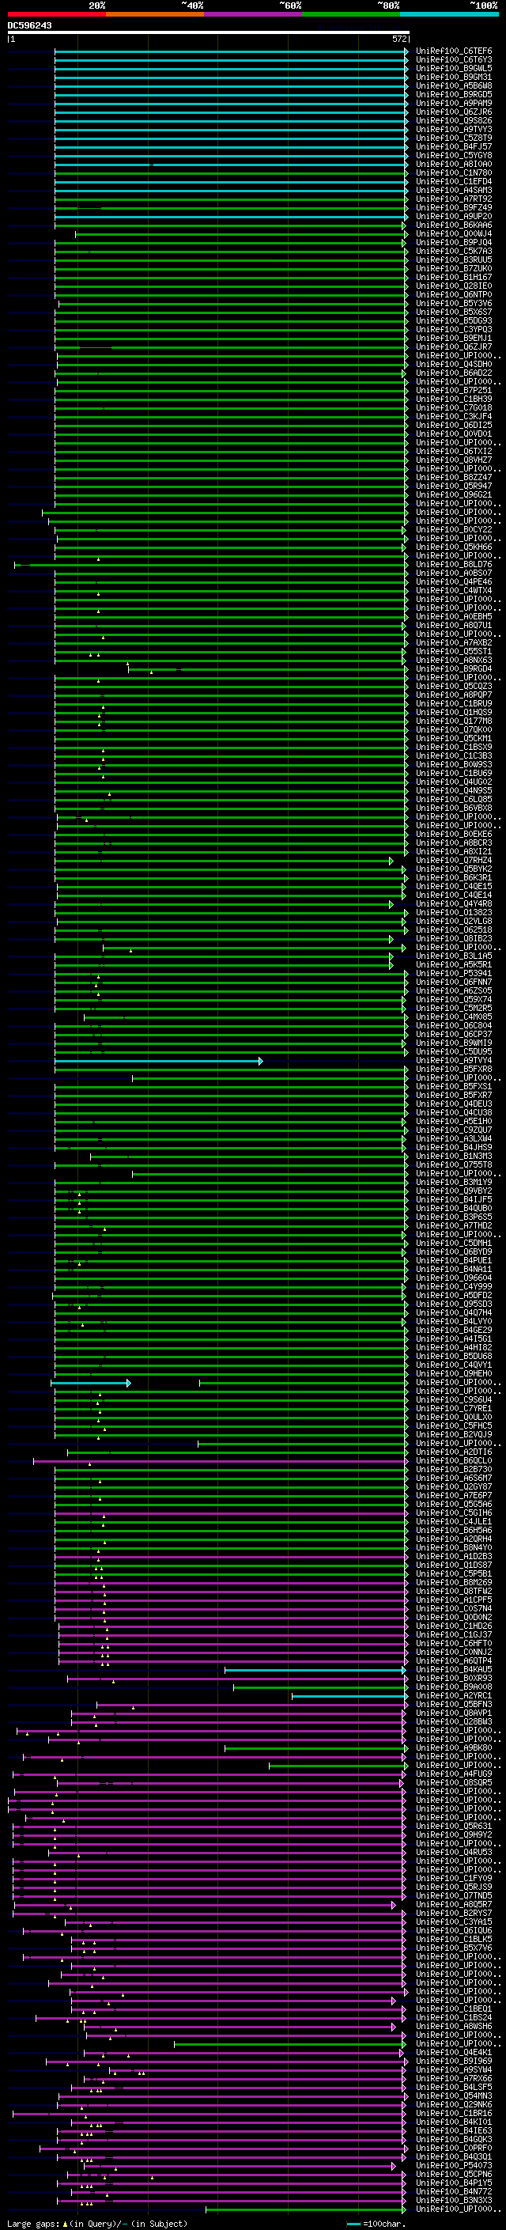Click the white query bar spanning 1–572
Image resolution: width=506 pixels, height=2230 pixels.
pyautogui.click(x=209, y=32)
